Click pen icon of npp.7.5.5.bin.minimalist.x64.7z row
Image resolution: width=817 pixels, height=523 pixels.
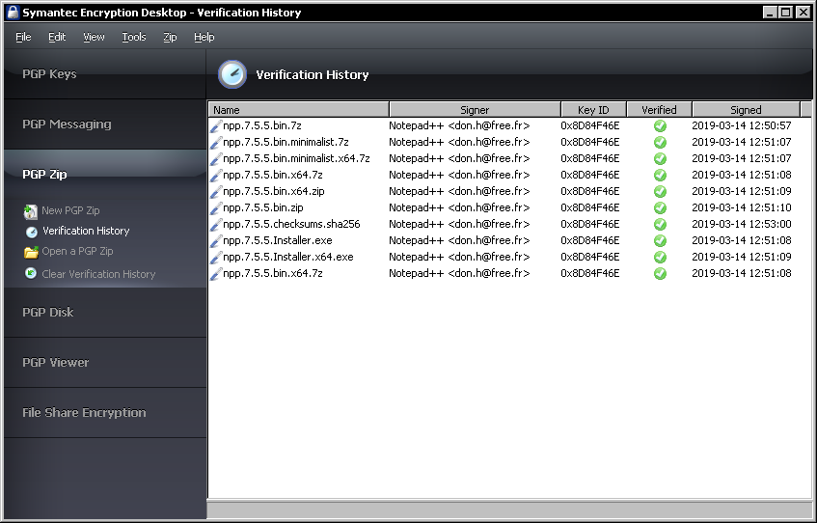pos(216,159)
